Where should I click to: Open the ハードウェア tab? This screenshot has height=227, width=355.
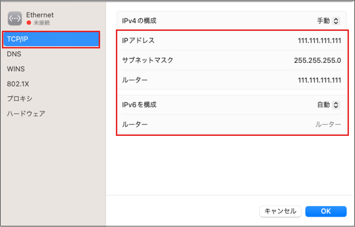pos(26,113)
